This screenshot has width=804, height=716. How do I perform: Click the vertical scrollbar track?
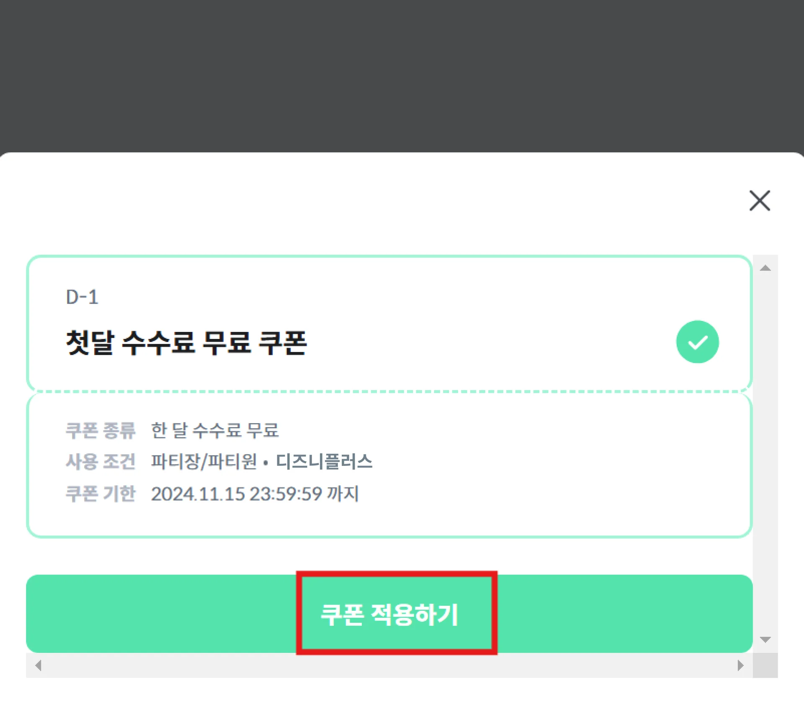tap(765, 452)
